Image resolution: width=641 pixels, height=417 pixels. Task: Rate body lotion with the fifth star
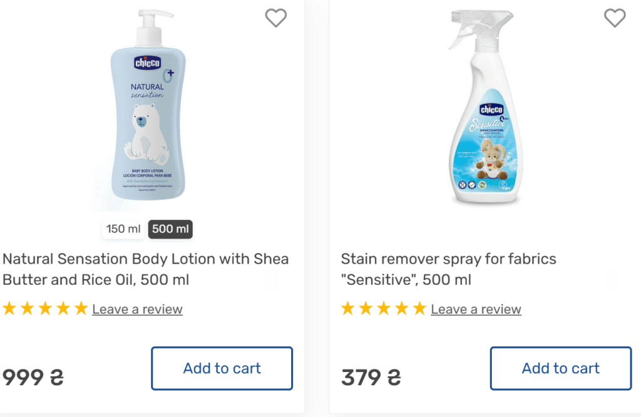[x=81, y=308]
